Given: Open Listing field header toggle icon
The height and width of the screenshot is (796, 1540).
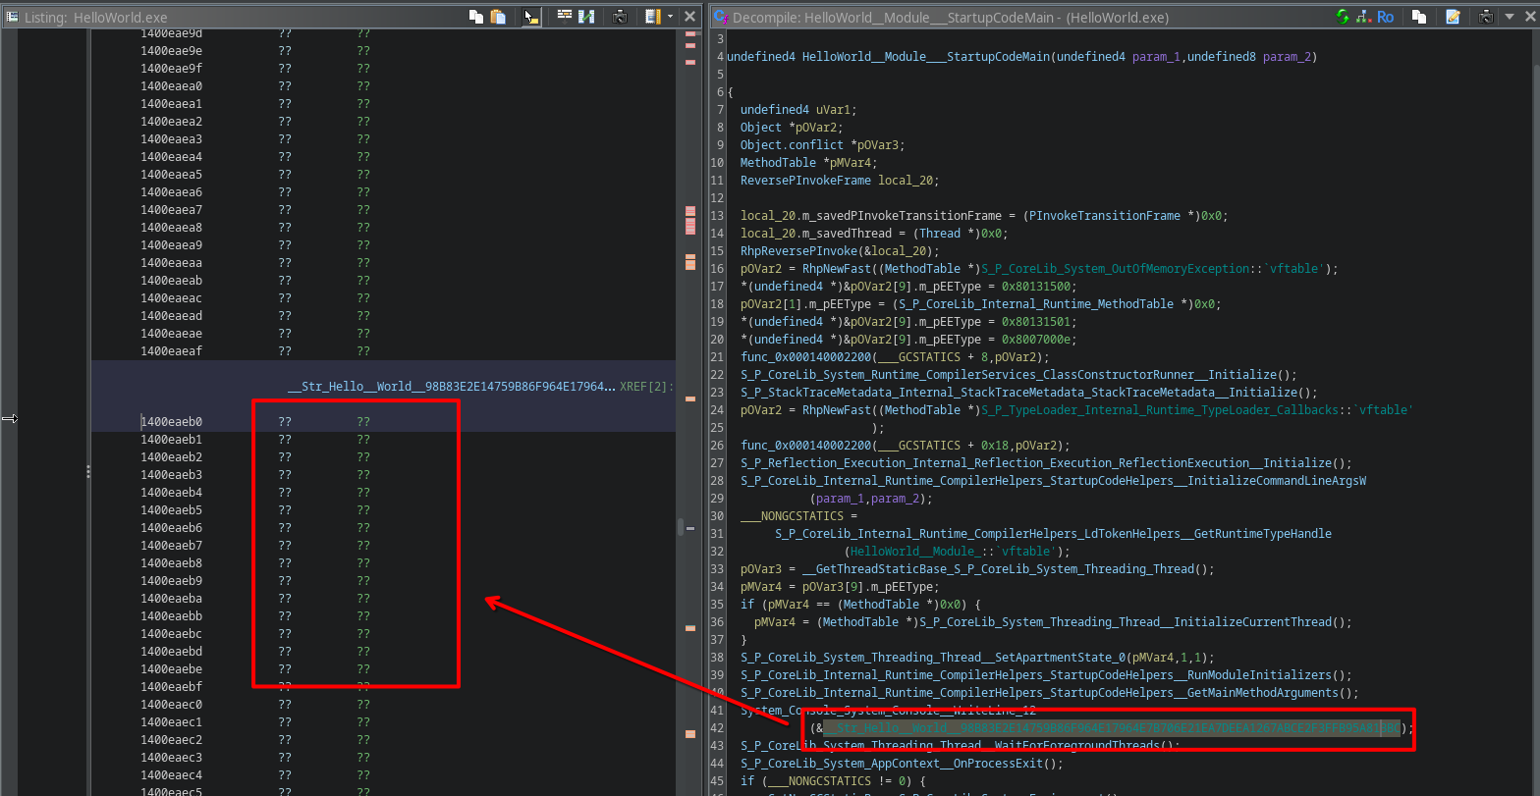Looking at the screenshot, I should (x=565, y=17).
